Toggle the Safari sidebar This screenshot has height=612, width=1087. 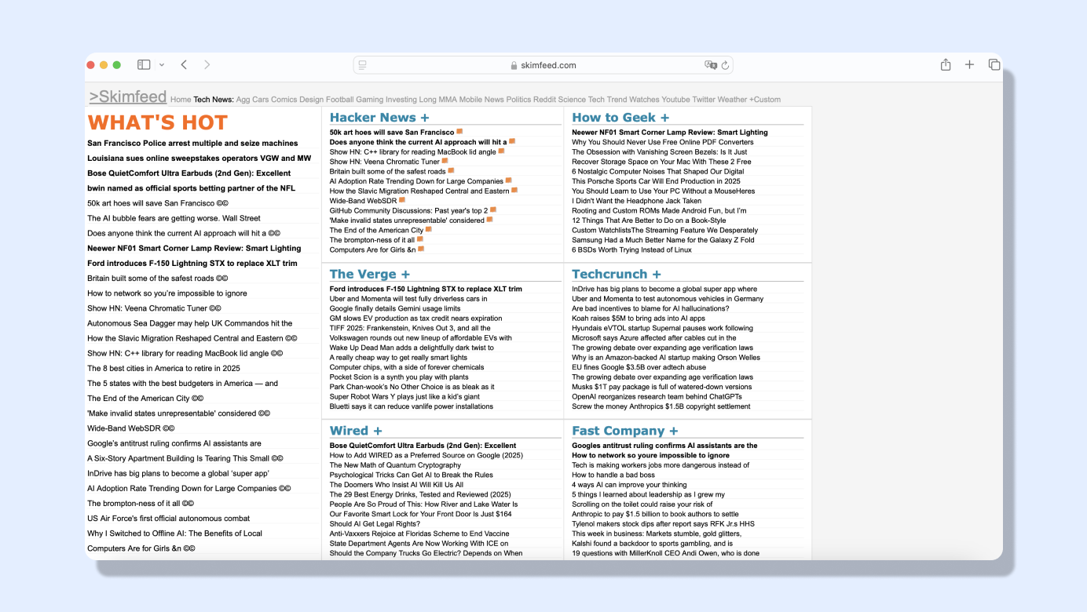(x=144, y=65)
